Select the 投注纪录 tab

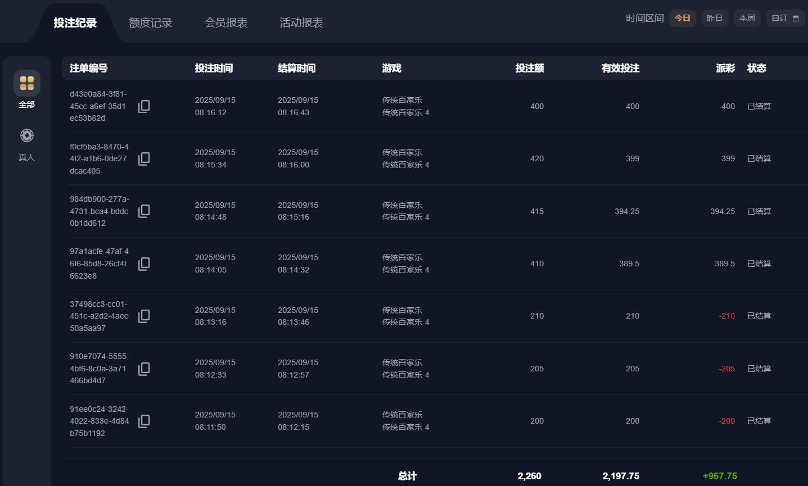coord(75,23)
